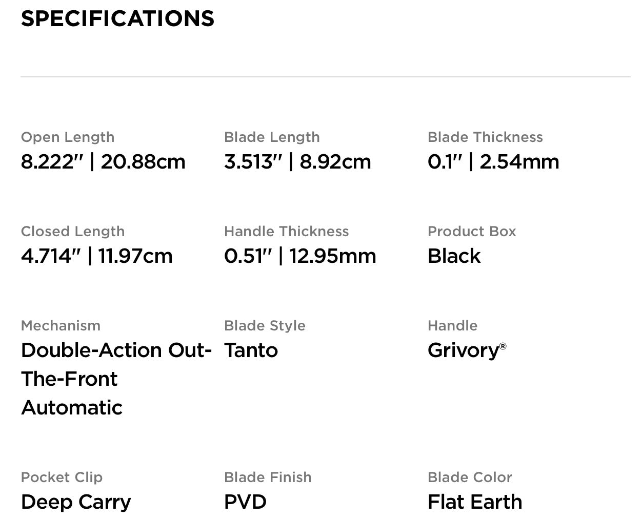Click the Open Length label
This screenshot has width=642, height=520.
[67, 137]
